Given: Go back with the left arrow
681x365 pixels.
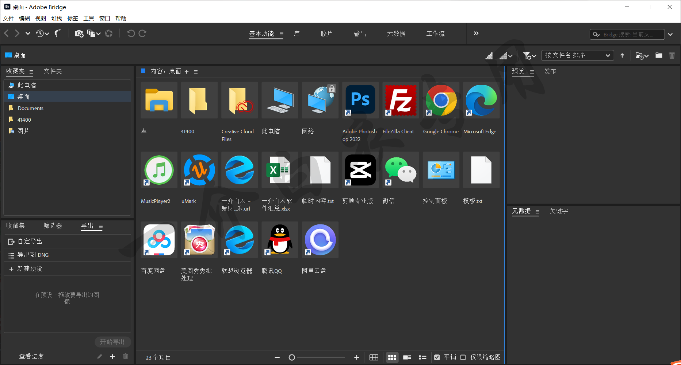Looking at the screenshot, I should (6, 34).
